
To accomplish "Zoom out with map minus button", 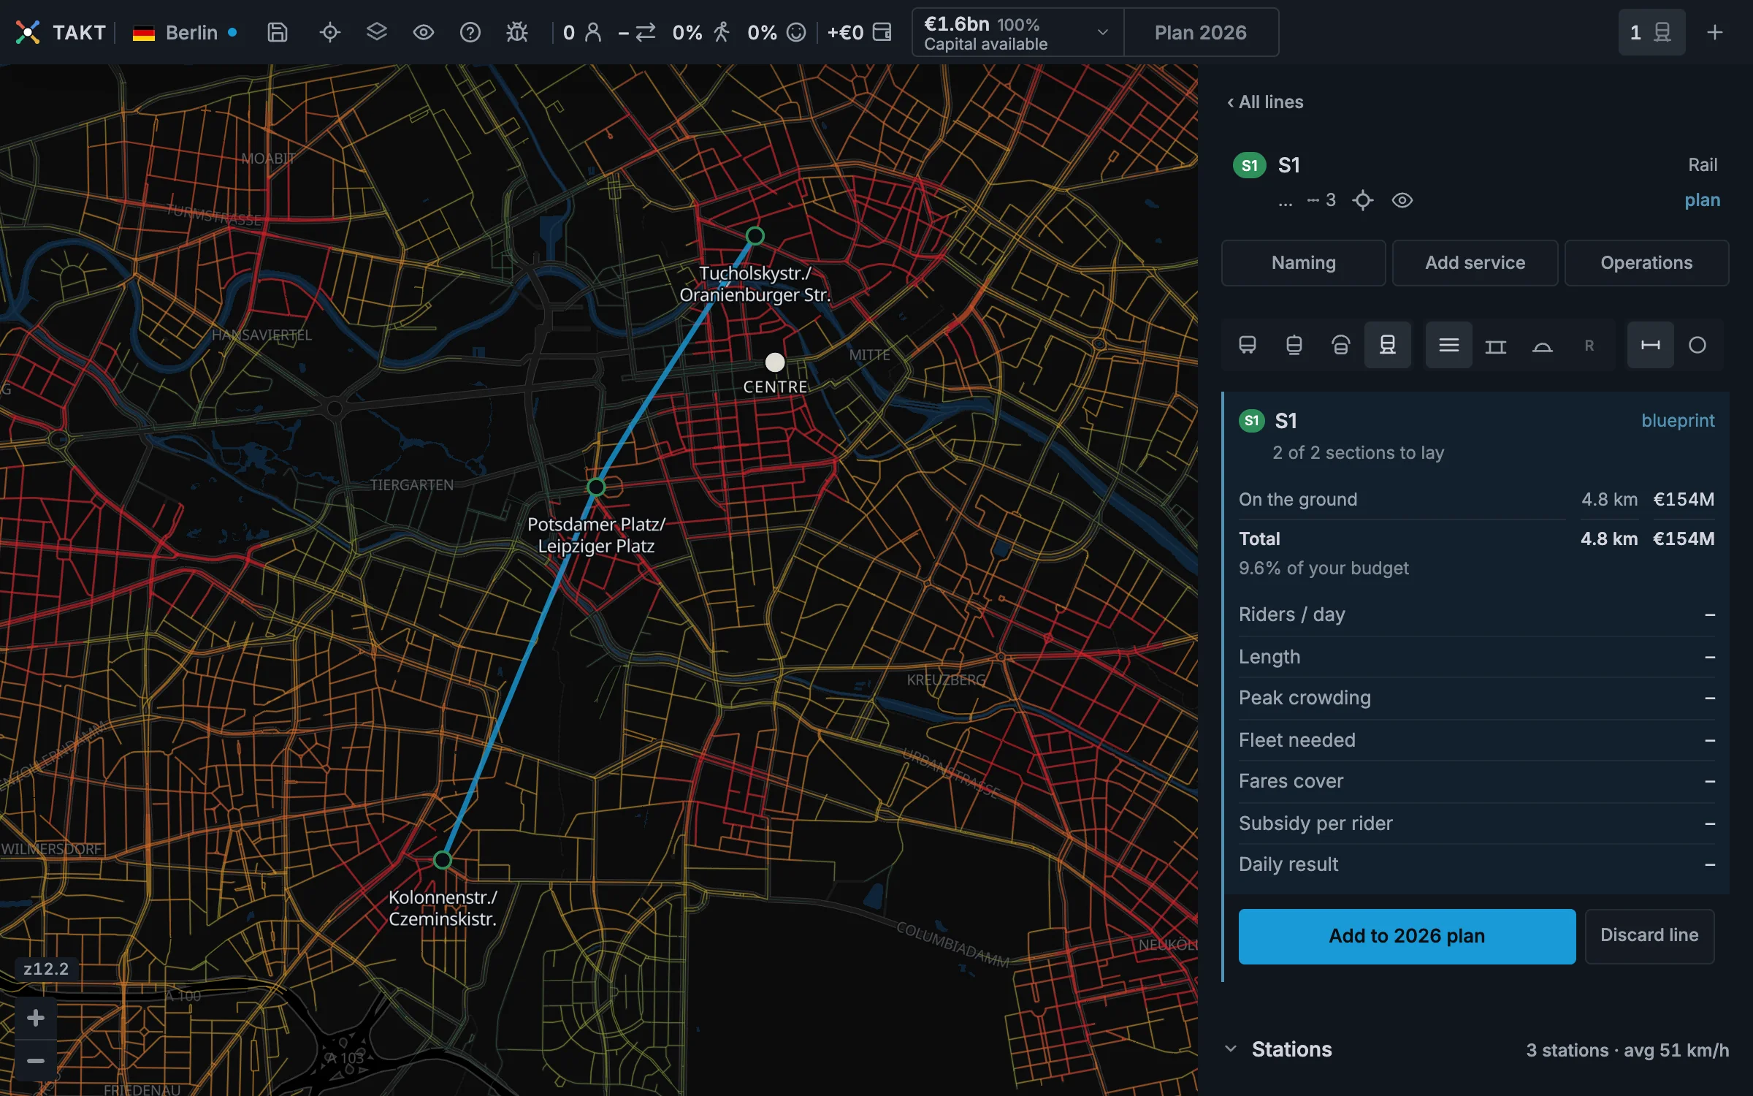I will click(36, 1060).
